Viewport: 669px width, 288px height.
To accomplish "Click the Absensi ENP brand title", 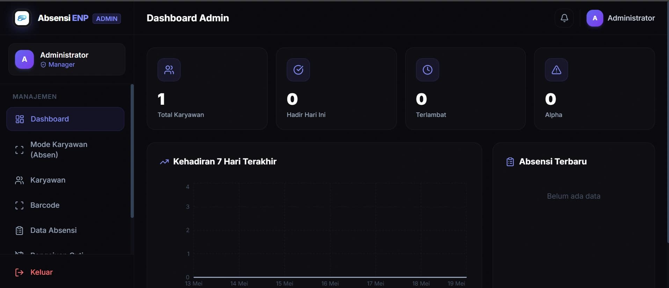I will tap(63, 18).
